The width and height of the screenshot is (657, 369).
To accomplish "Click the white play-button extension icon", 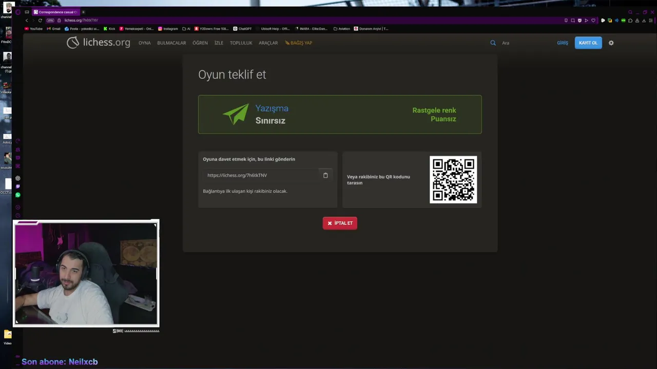I will pos(603,20).
